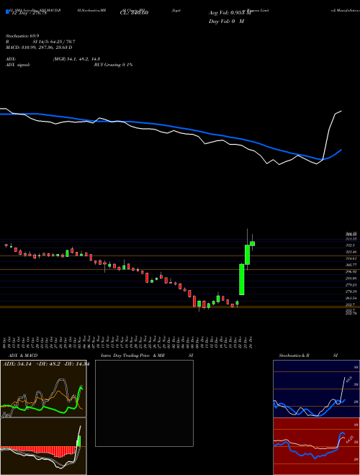Click the "Stochastics: 69.9" readout

tap(22, 35)
